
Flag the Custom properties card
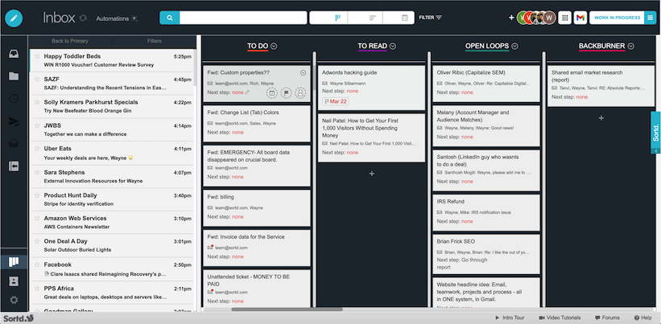tap(287, 93)
